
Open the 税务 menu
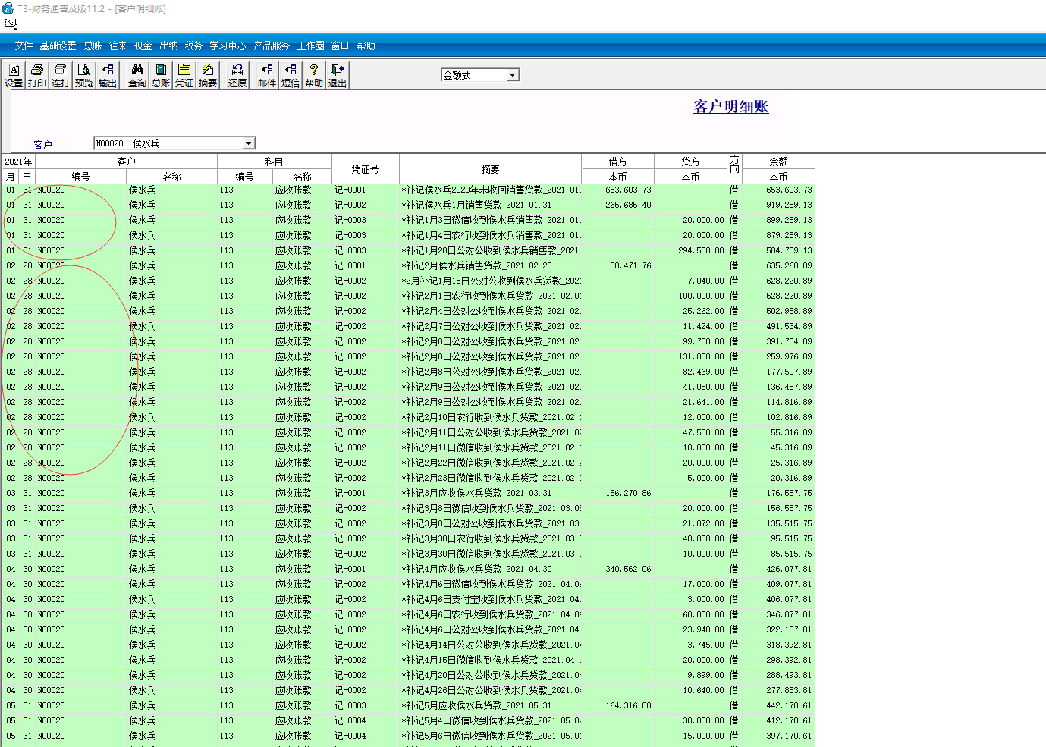pyautogui.click(x=193, y=46)
